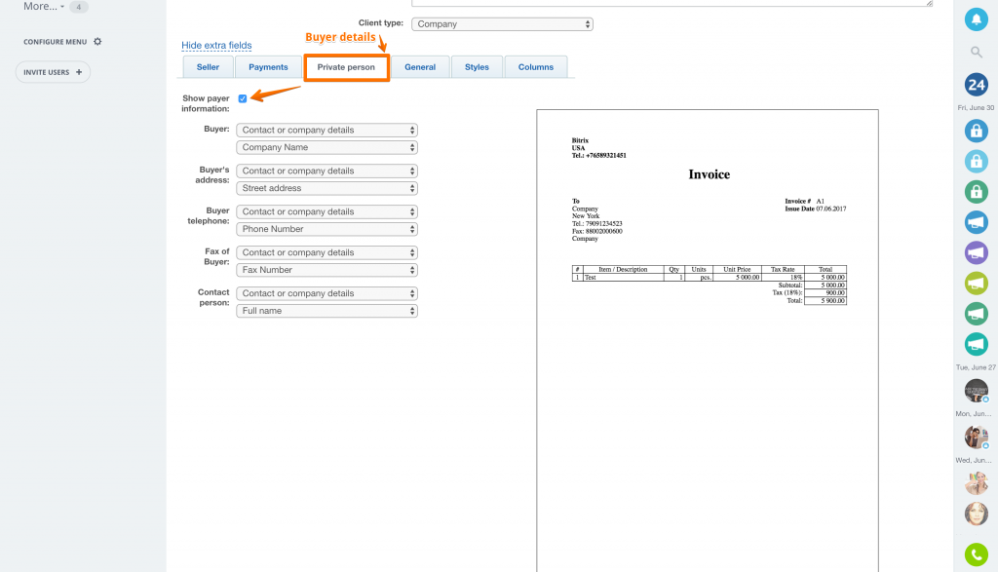Open the purple megaphone chat icon
The height and width of the screenshot is (572, 998).
(976, 252)
